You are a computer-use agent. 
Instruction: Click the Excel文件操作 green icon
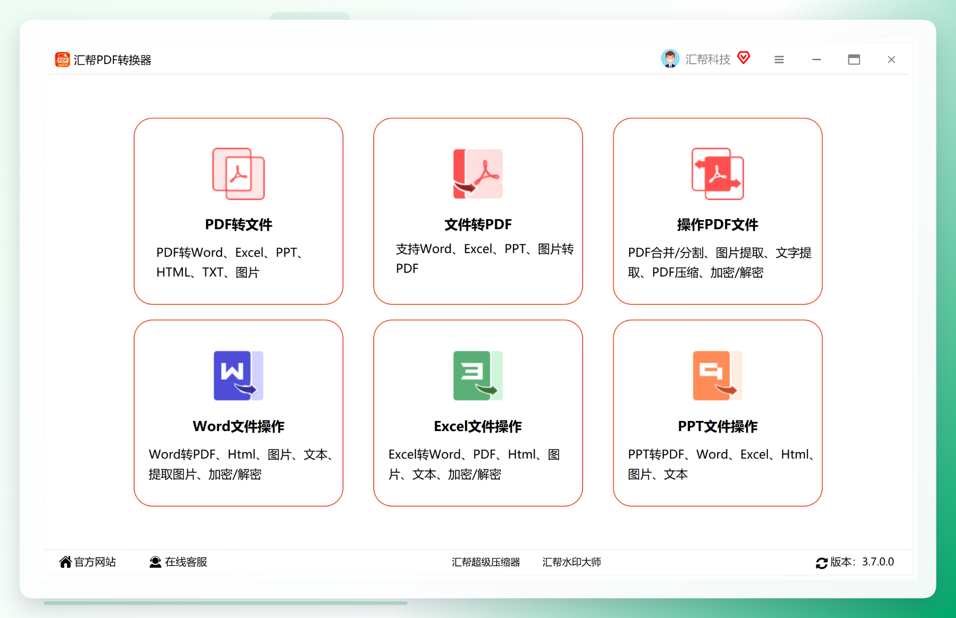(478, 376)
